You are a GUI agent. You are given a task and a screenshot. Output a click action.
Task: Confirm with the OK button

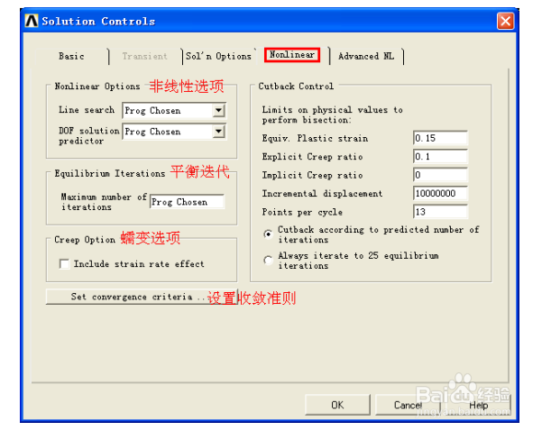click(337, 405)
